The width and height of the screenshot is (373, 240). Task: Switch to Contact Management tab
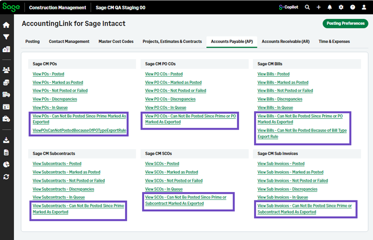coord(69,41)
